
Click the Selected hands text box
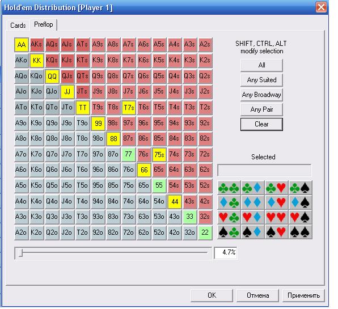pyautogui.click(x=264, y=171)
